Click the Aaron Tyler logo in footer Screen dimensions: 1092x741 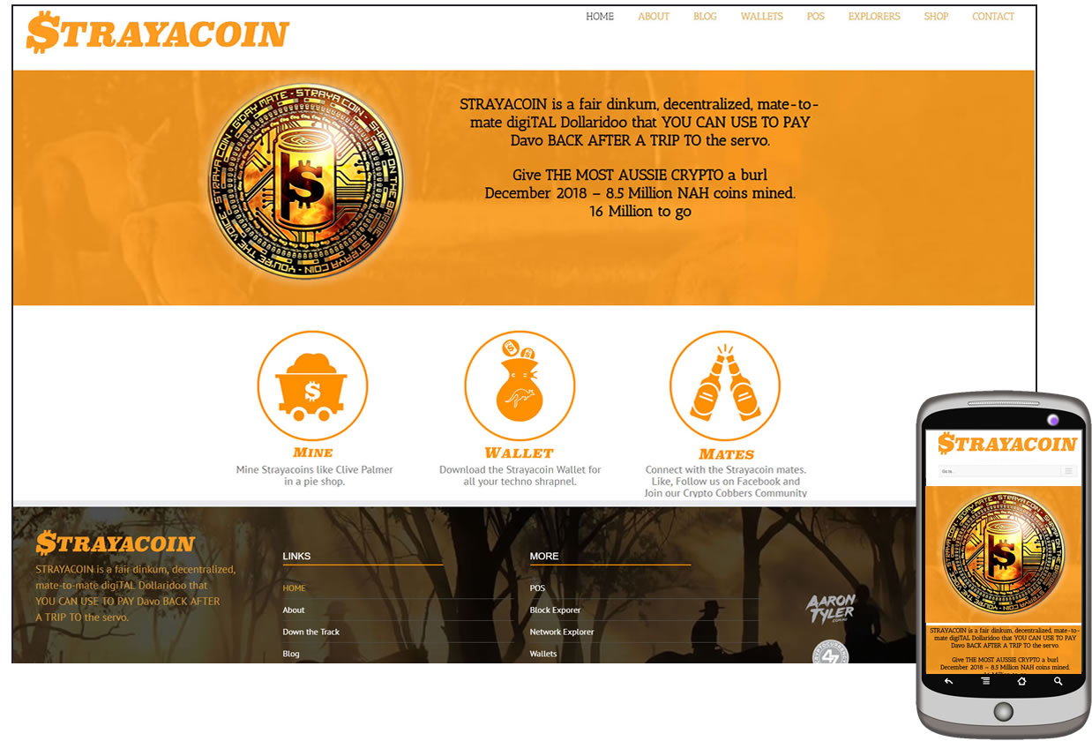click(830, 608)
